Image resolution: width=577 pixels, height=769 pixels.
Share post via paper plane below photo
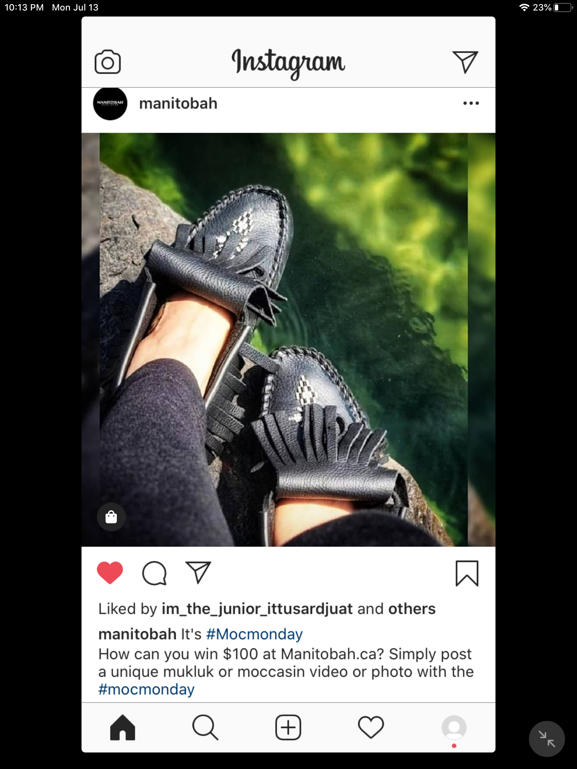point(198,573)
